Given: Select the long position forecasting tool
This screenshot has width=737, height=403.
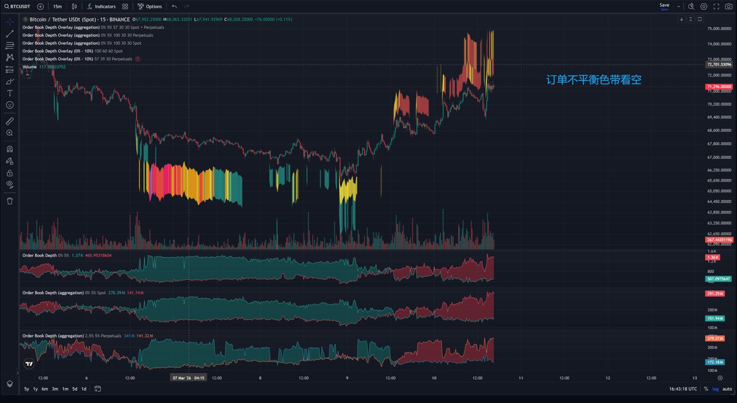Looking at the screenshot, I should click(10, 69).
